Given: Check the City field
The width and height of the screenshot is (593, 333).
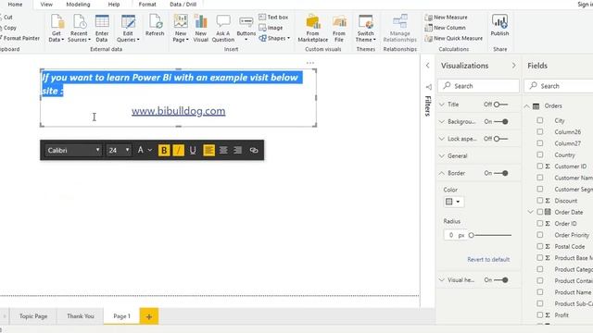Looking at the screenshot, I should tap(539, 120).
